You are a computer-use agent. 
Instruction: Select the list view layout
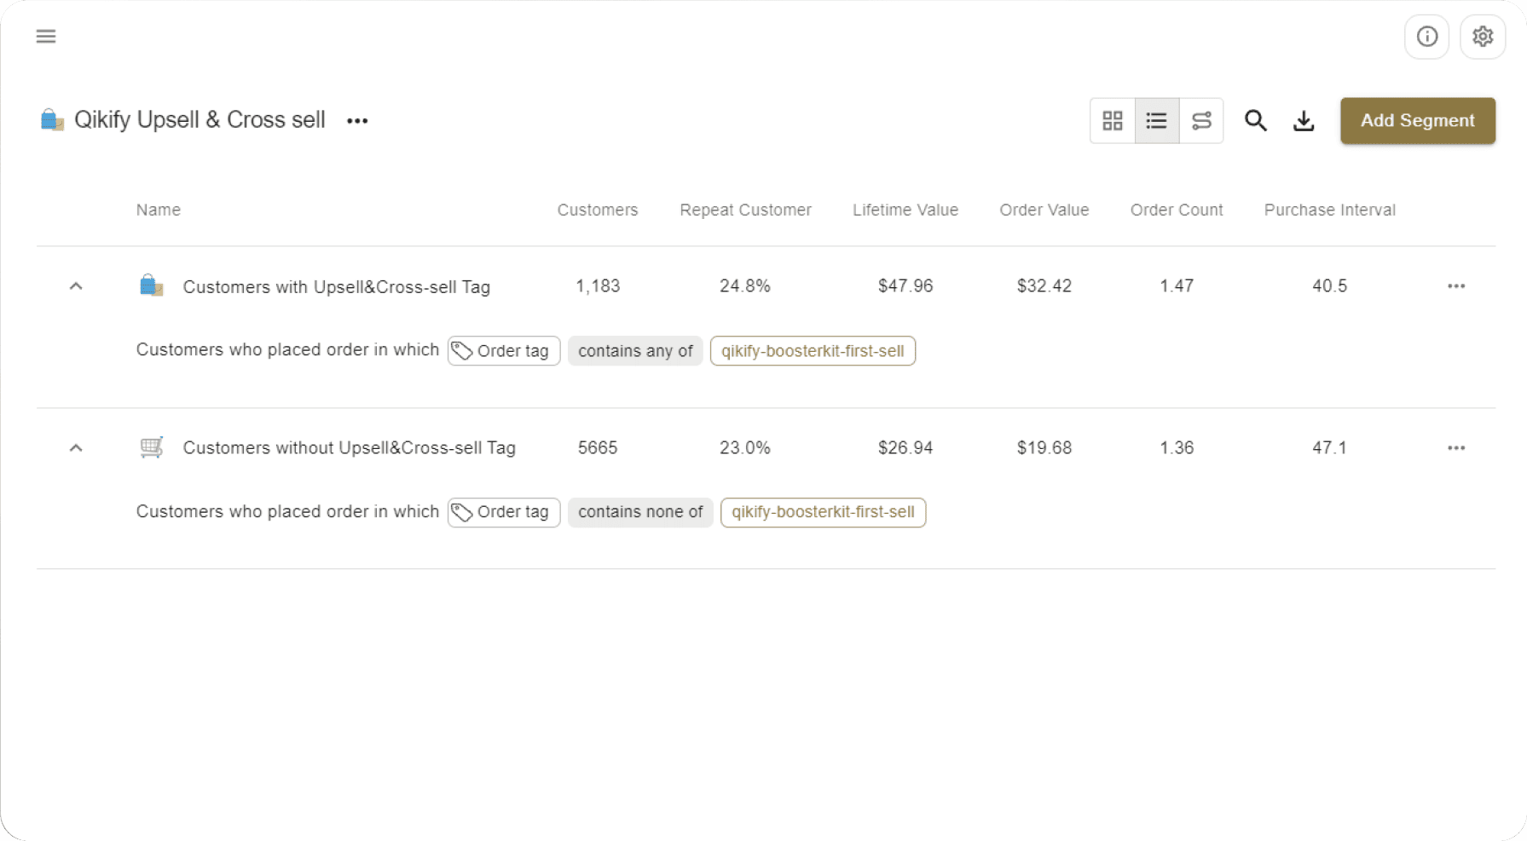click(1156, 120)
